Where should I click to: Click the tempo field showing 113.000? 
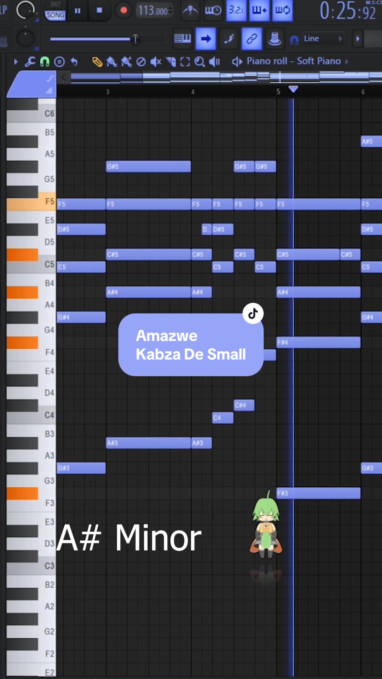click(155, 11)
